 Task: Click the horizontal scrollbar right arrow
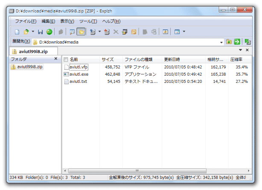click(248, 171)
